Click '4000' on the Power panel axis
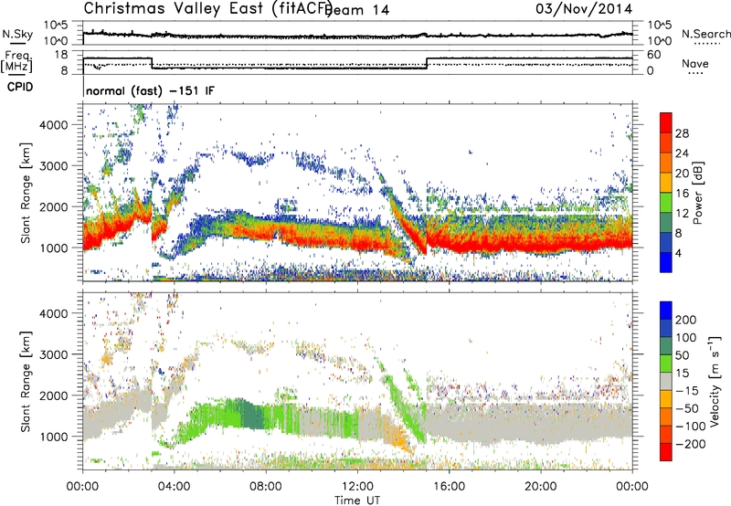The image size is (731, 506). pyautogui.click(x=53, y=125)
